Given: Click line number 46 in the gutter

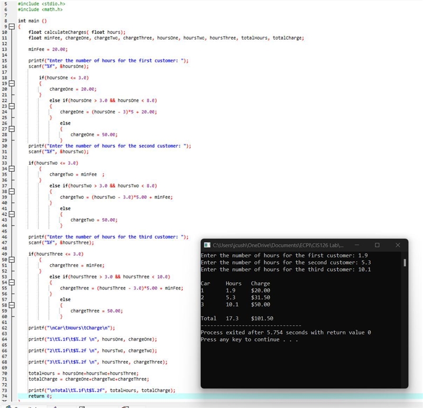Looking at the screenshot, I should point(4,237).
